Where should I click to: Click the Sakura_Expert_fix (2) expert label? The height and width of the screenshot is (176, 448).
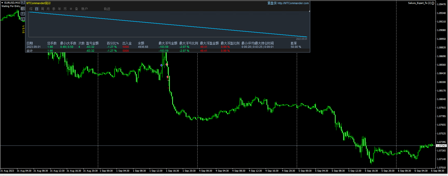(x=420, y=3)
